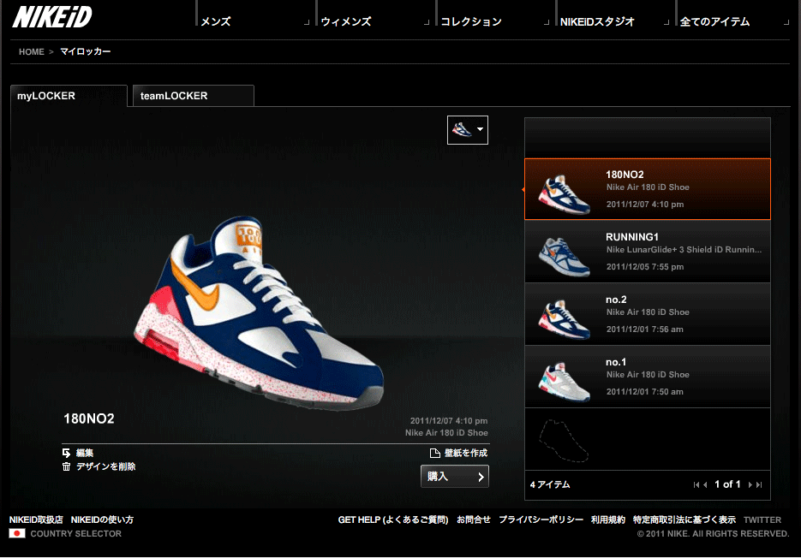This screenshot has width=801, height=558.
Task: Click the 4 アイテム item count text
Action: tap(550, 484)
